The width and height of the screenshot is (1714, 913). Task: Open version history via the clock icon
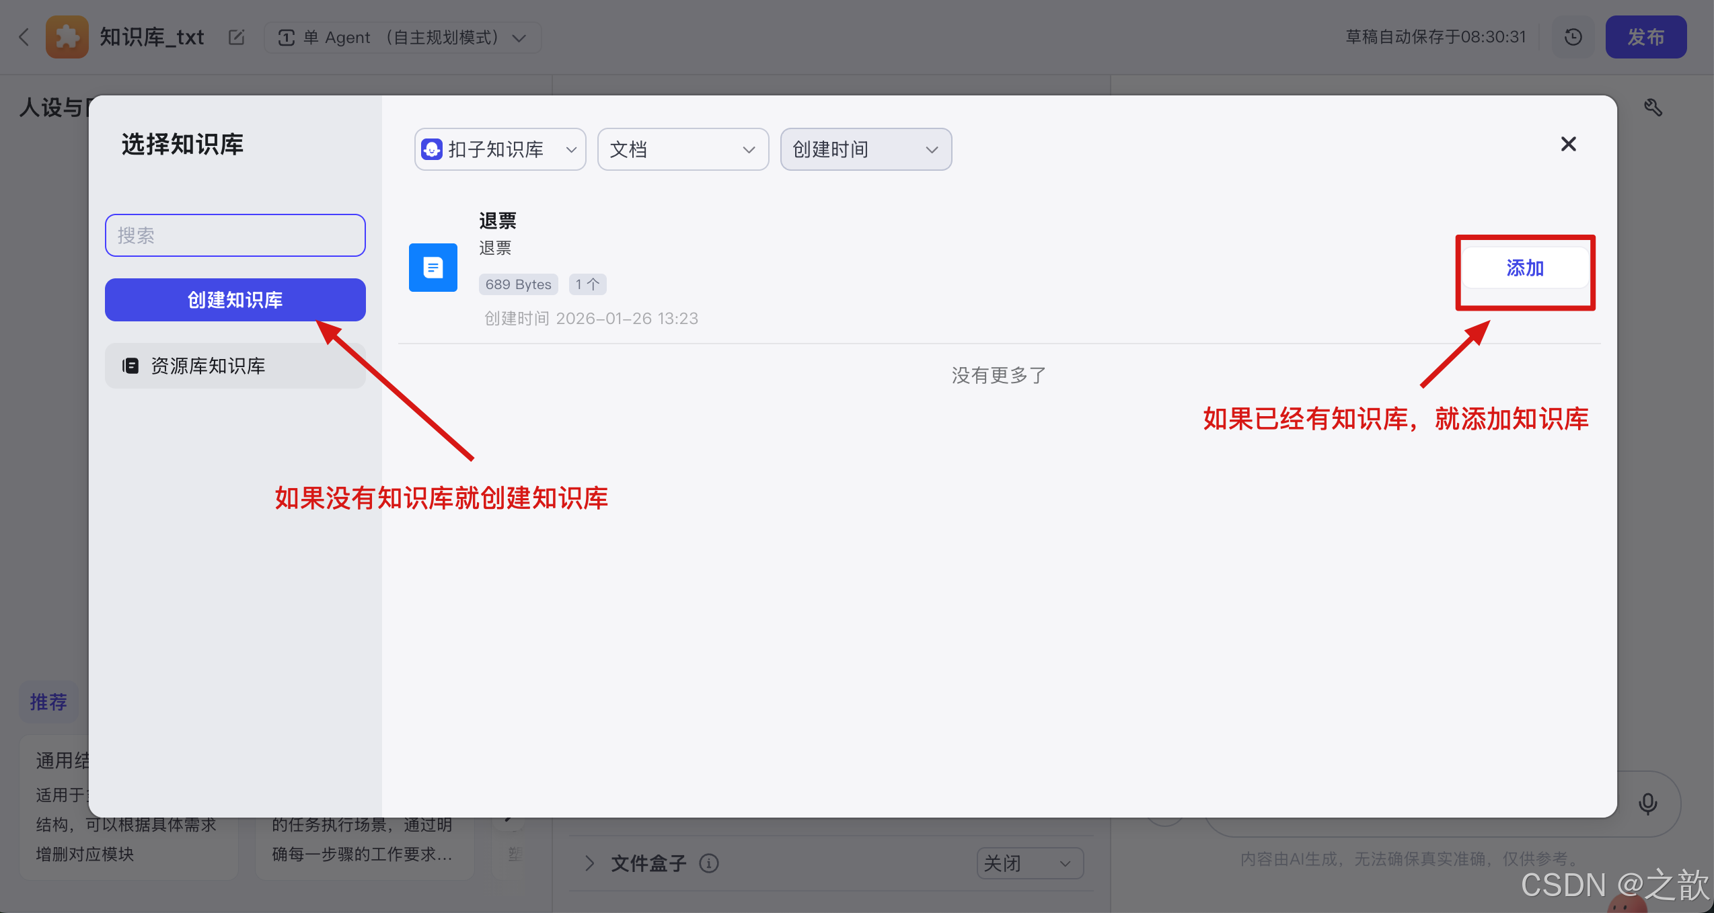(x=1572, y=37)
